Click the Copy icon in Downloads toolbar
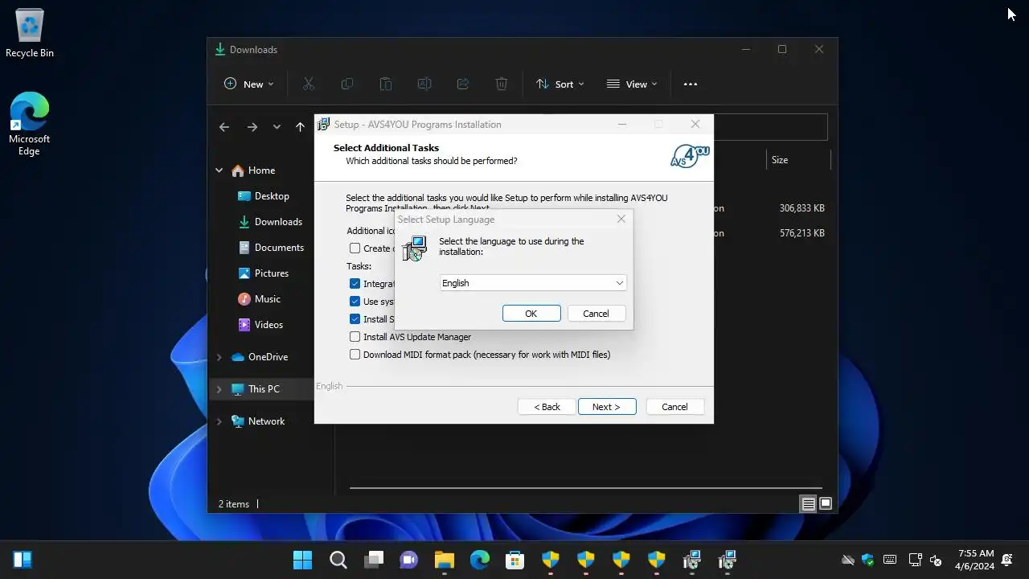The height and width of the screenshot is (579, 1029). (x=347, y=84)
